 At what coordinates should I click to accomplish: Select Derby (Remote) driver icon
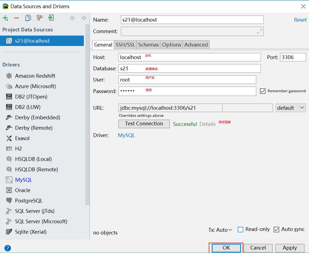coord(9,128)
